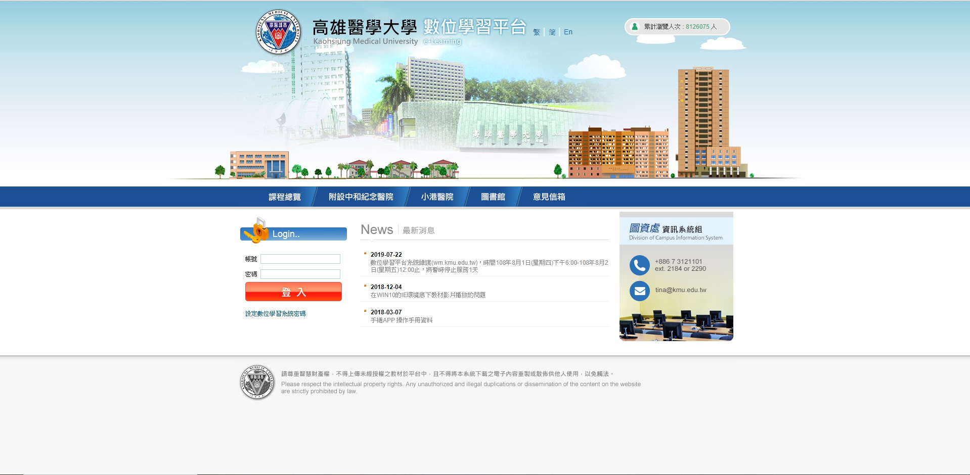Viewport: 970px width, 475px height.
Task: Open the 小港醫院 menu item
Action: click(437, 197)
